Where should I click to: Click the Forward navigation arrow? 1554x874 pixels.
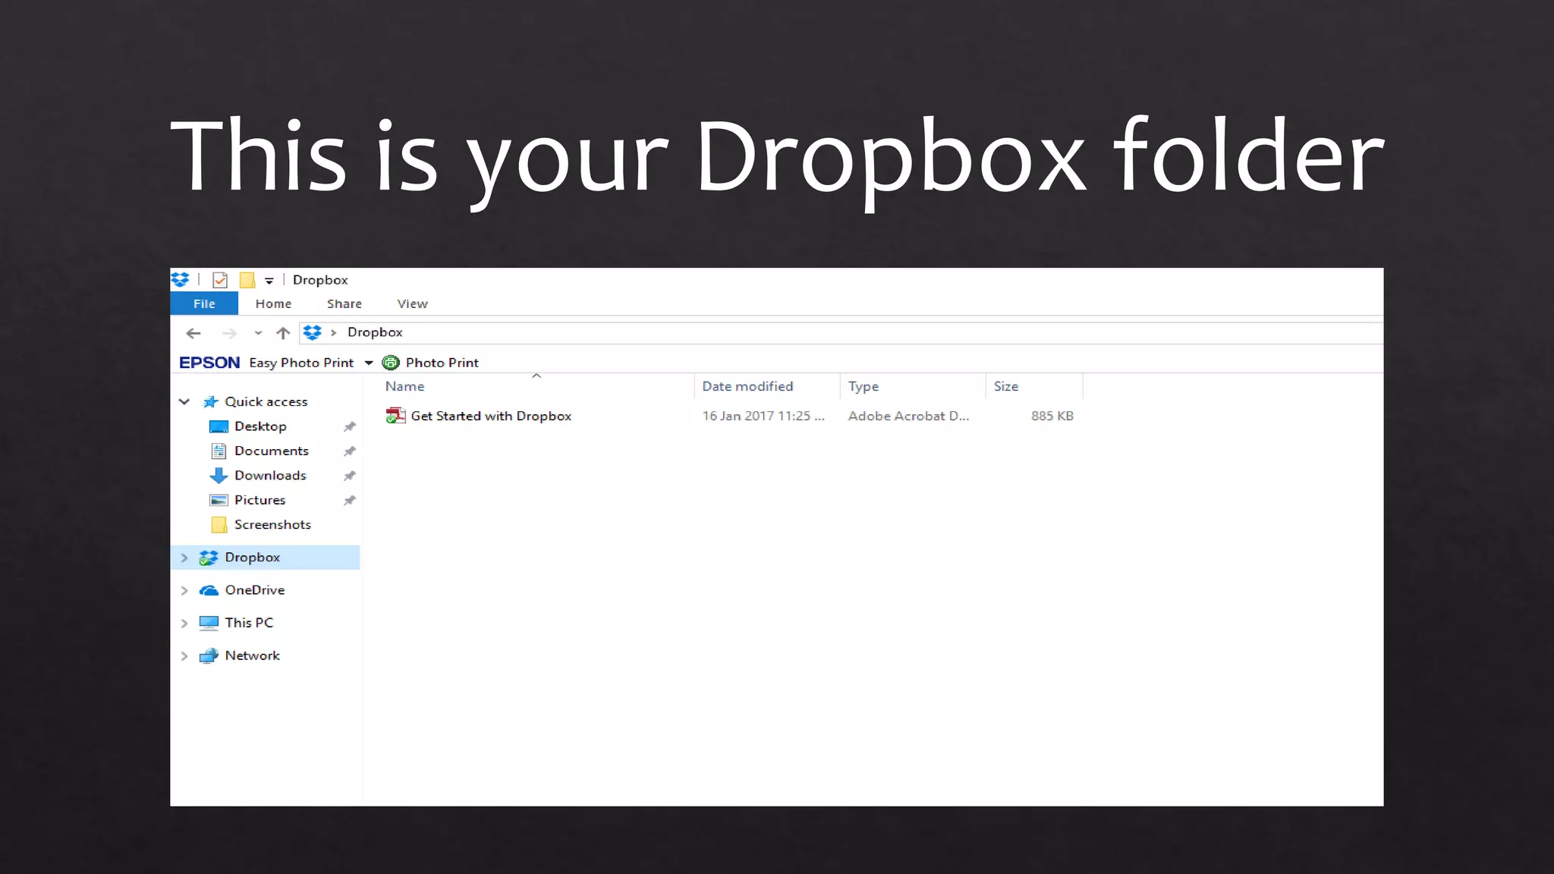point(229,333)
